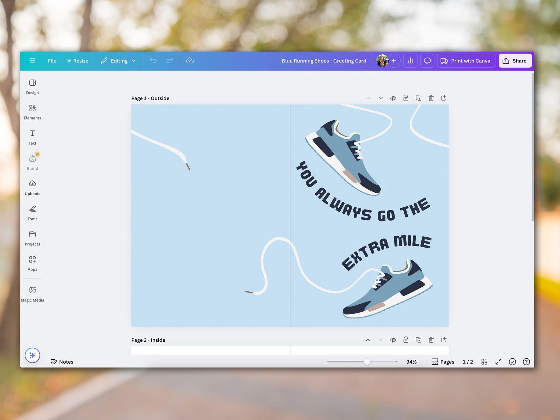Click Print with Canva button
Image resolution: width=560 pixels, height=420 pixels.
coord(466,61)
